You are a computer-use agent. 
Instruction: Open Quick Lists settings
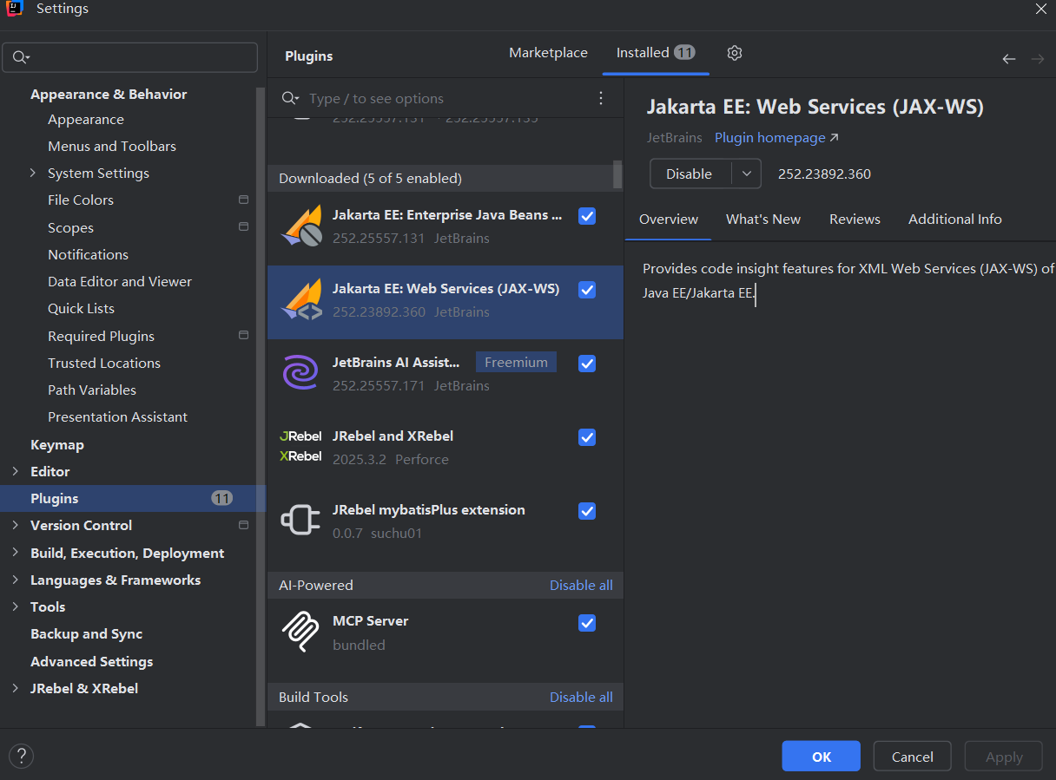tap(81, 309)
